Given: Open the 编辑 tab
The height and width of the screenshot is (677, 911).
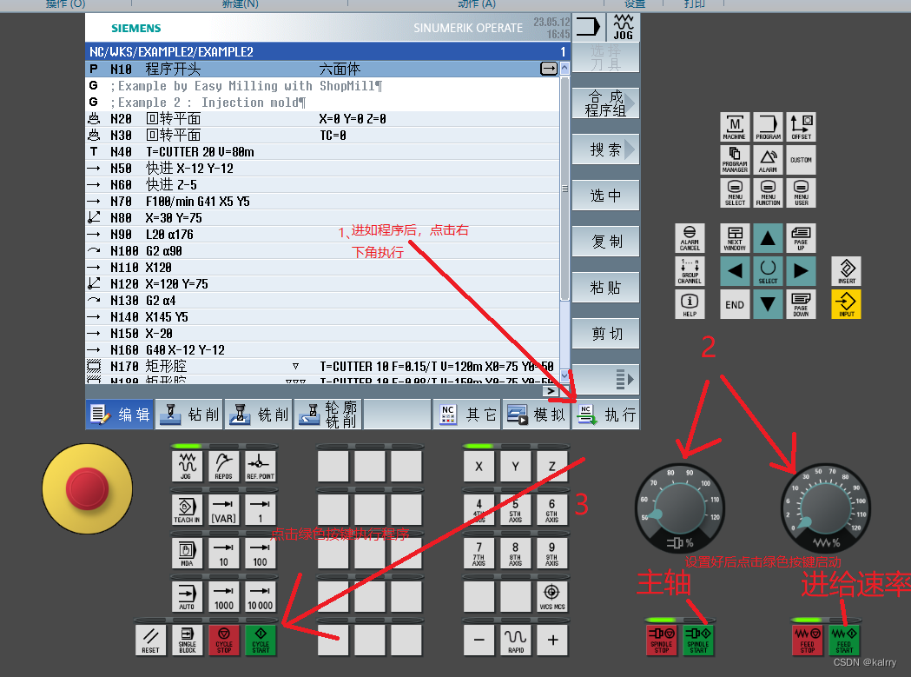Looking at the screenshot, I should click(120, 415).
